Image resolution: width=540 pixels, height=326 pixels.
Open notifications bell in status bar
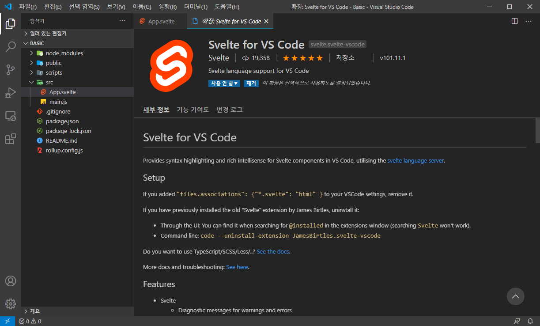pyautogui.click(x=530, y=321)
